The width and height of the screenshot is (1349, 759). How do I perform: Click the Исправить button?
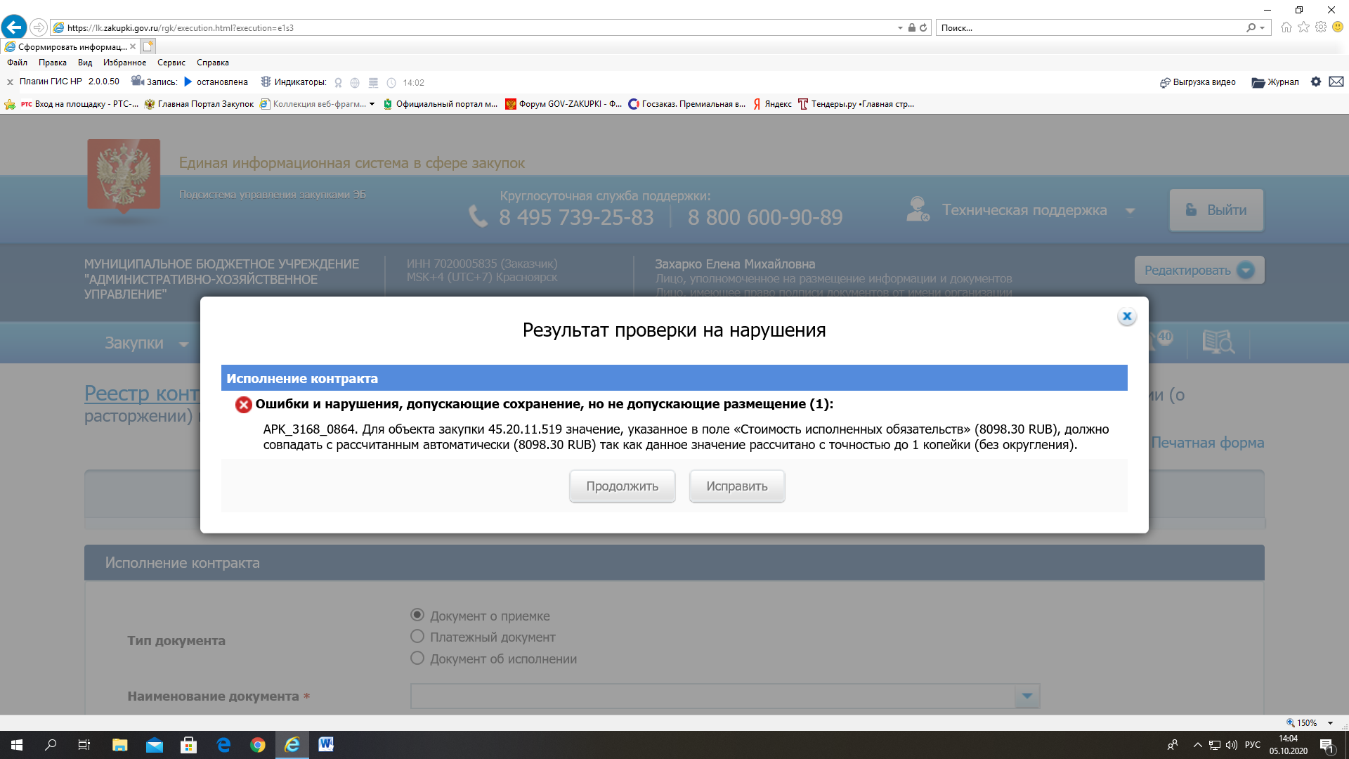tap(736, 486)
